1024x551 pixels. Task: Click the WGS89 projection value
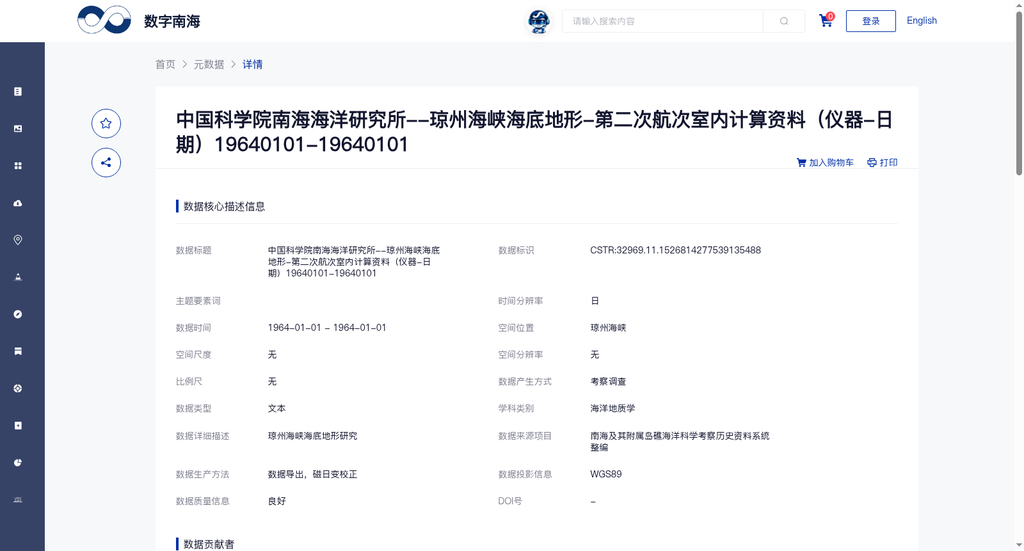[x=606, y=474]
